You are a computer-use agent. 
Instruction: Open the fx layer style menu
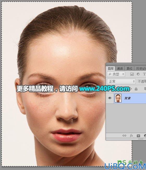131,136
